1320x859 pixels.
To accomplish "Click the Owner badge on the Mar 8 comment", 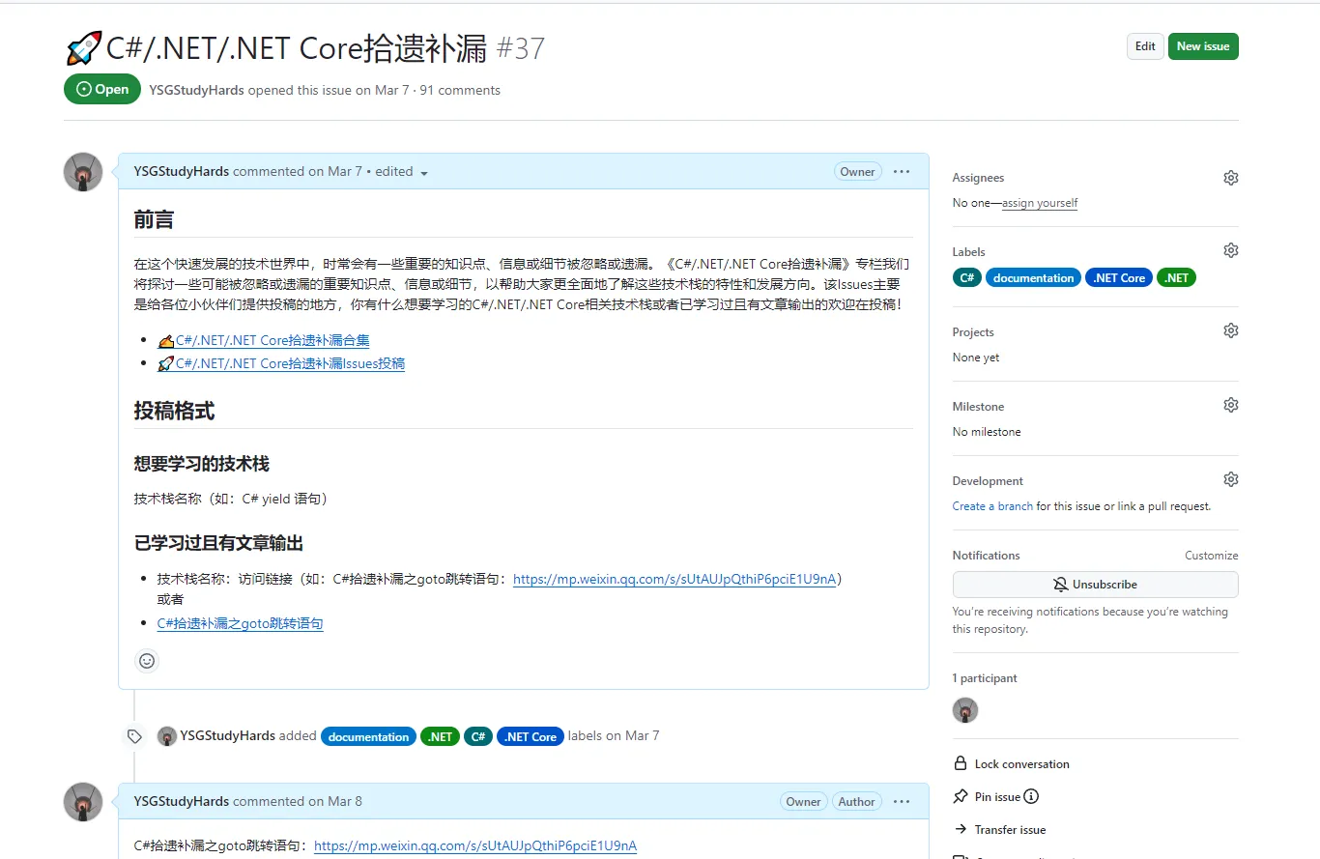I will (x=803, y=802).
